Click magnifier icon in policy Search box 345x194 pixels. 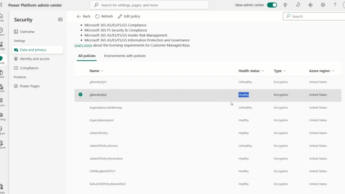tap(288, 16)
